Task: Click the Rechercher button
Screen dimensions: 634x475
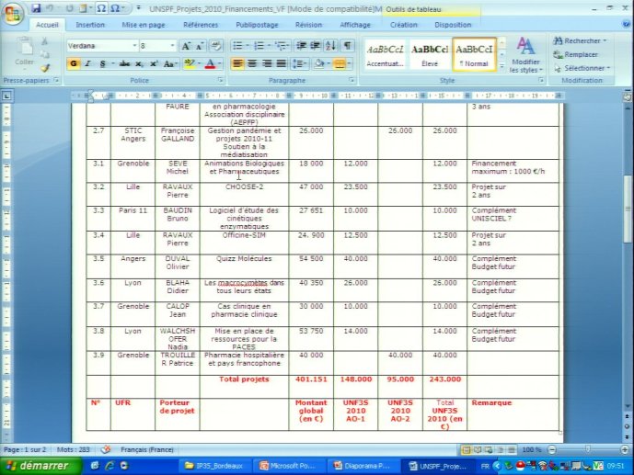Action: click(580, 40)
